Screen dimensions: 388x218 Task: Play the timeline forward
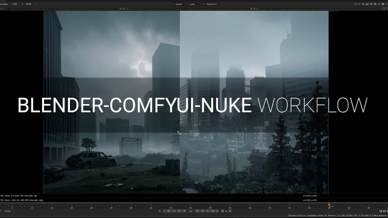[197, 211]
